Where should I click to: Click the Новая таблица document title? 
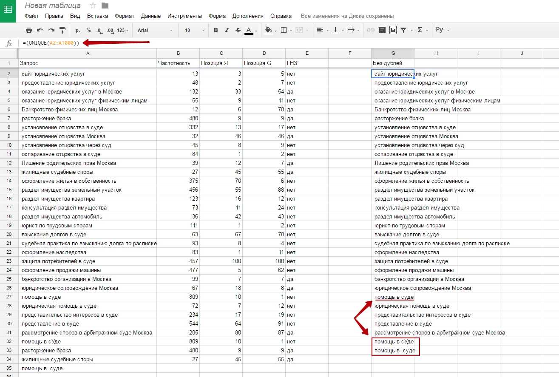point(53,6)
